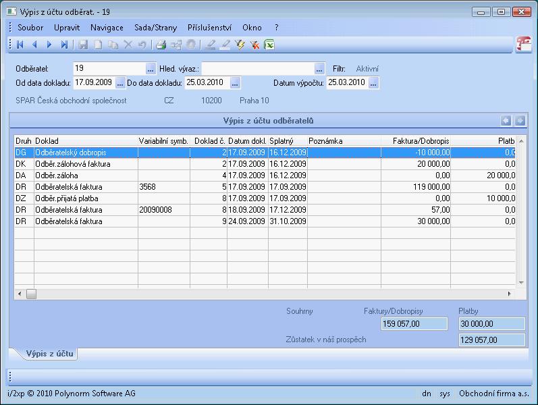Viewport: 538px width, 405px height.
Task: Print the account statement
Action: pos(161,45)
